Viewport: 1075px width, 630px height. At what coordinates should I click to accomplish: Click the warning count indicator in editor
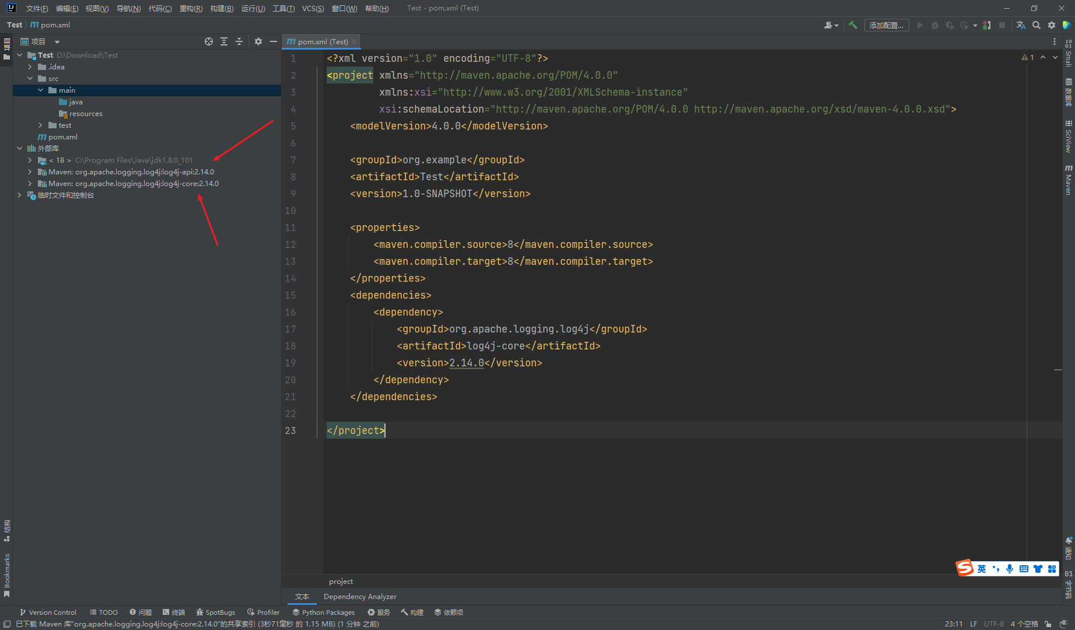(x=1028, y=57)
